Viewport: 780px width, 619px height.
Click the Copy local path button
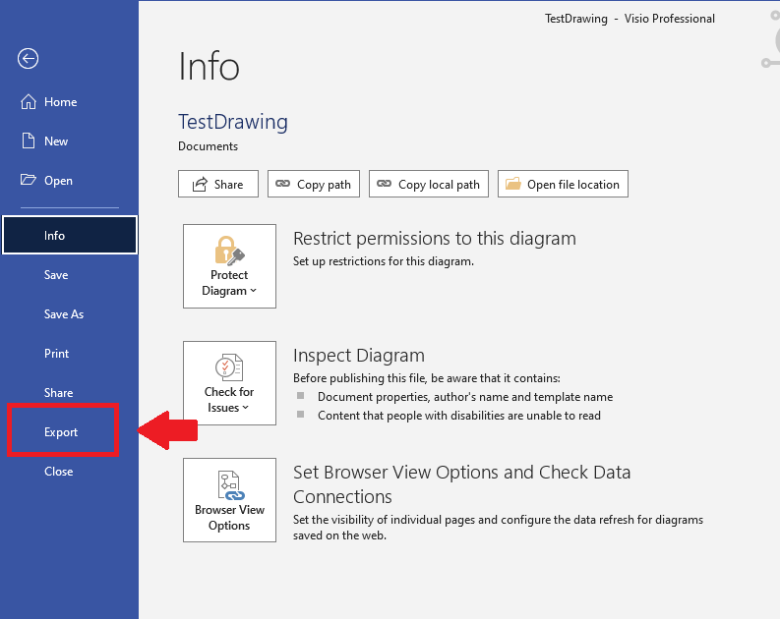point(429,184)
